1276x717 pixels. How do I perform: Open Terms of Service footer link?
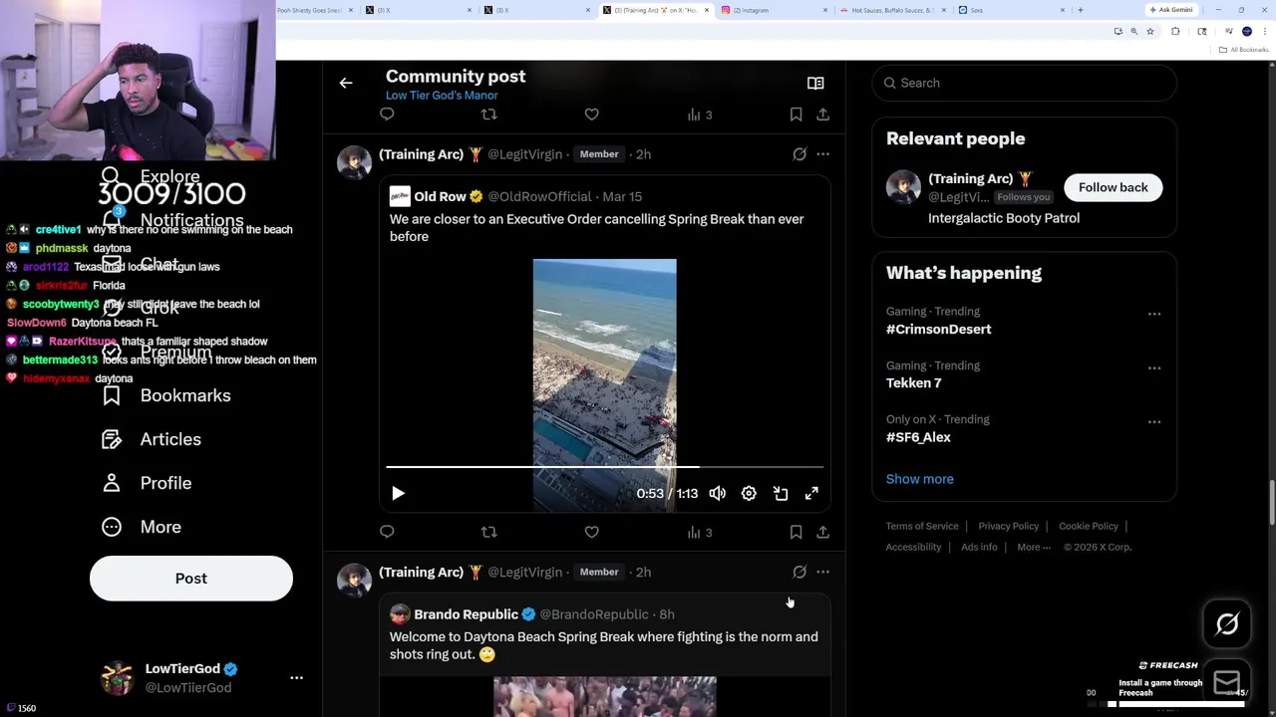tap(922, 526)
